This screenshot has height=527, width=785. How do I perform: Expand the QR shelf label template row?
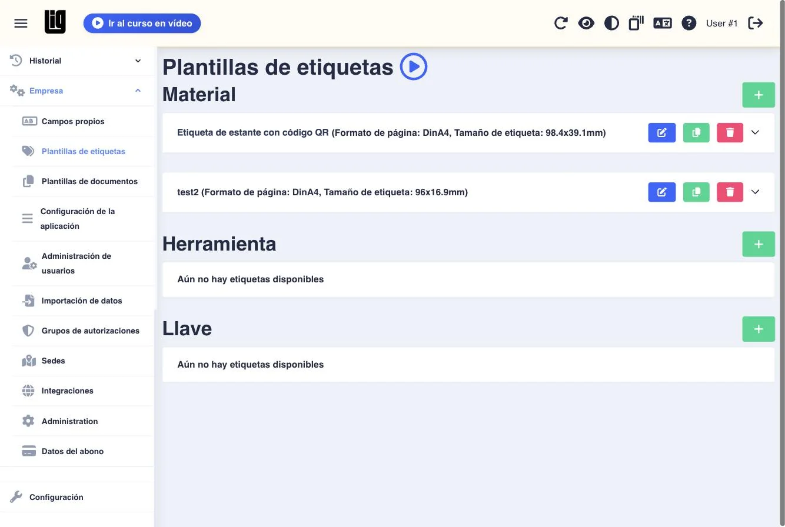(756, 132)
